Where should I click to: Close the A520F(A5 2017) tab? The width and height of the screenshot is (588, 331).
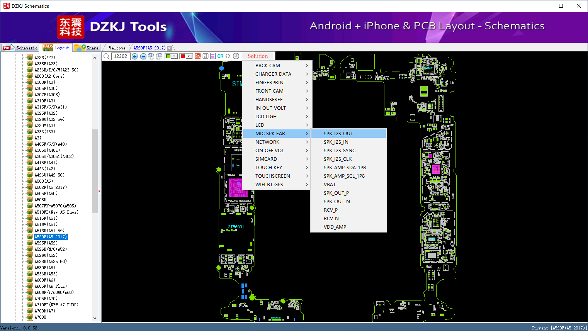pos(169,48)
